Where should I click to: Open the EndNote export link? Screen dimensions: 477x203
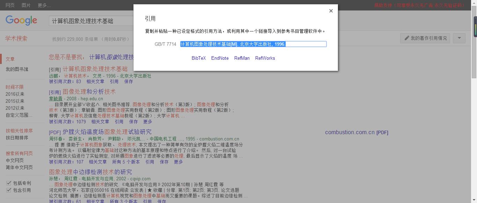220,58
